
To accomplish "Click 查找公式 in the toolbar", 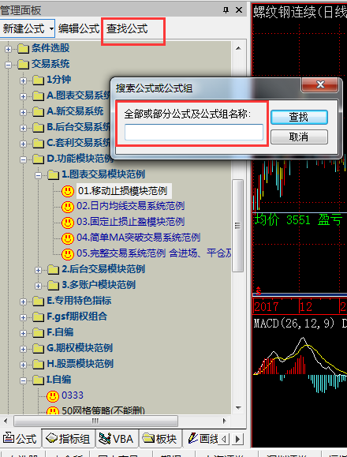I will (127, 29).
